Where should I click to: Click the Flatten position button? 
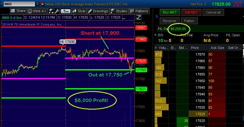pyautogui.click(x=189, y=21)
